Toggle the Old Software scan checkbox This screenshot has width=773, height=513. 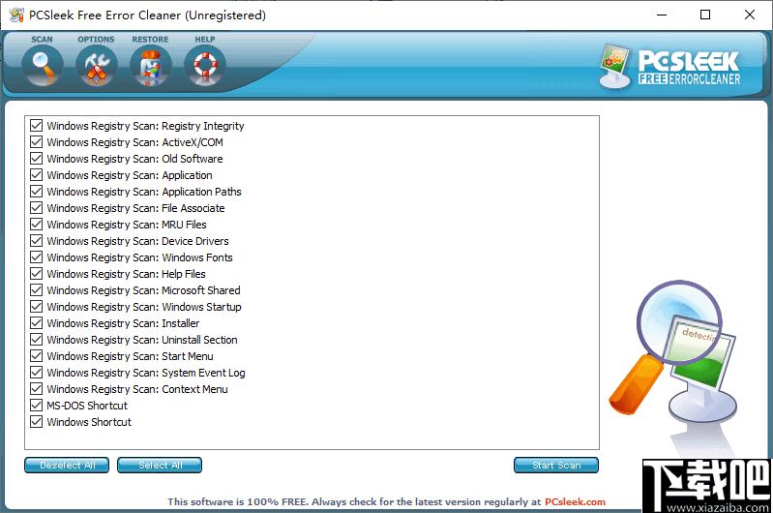click(x=36, y=159)
